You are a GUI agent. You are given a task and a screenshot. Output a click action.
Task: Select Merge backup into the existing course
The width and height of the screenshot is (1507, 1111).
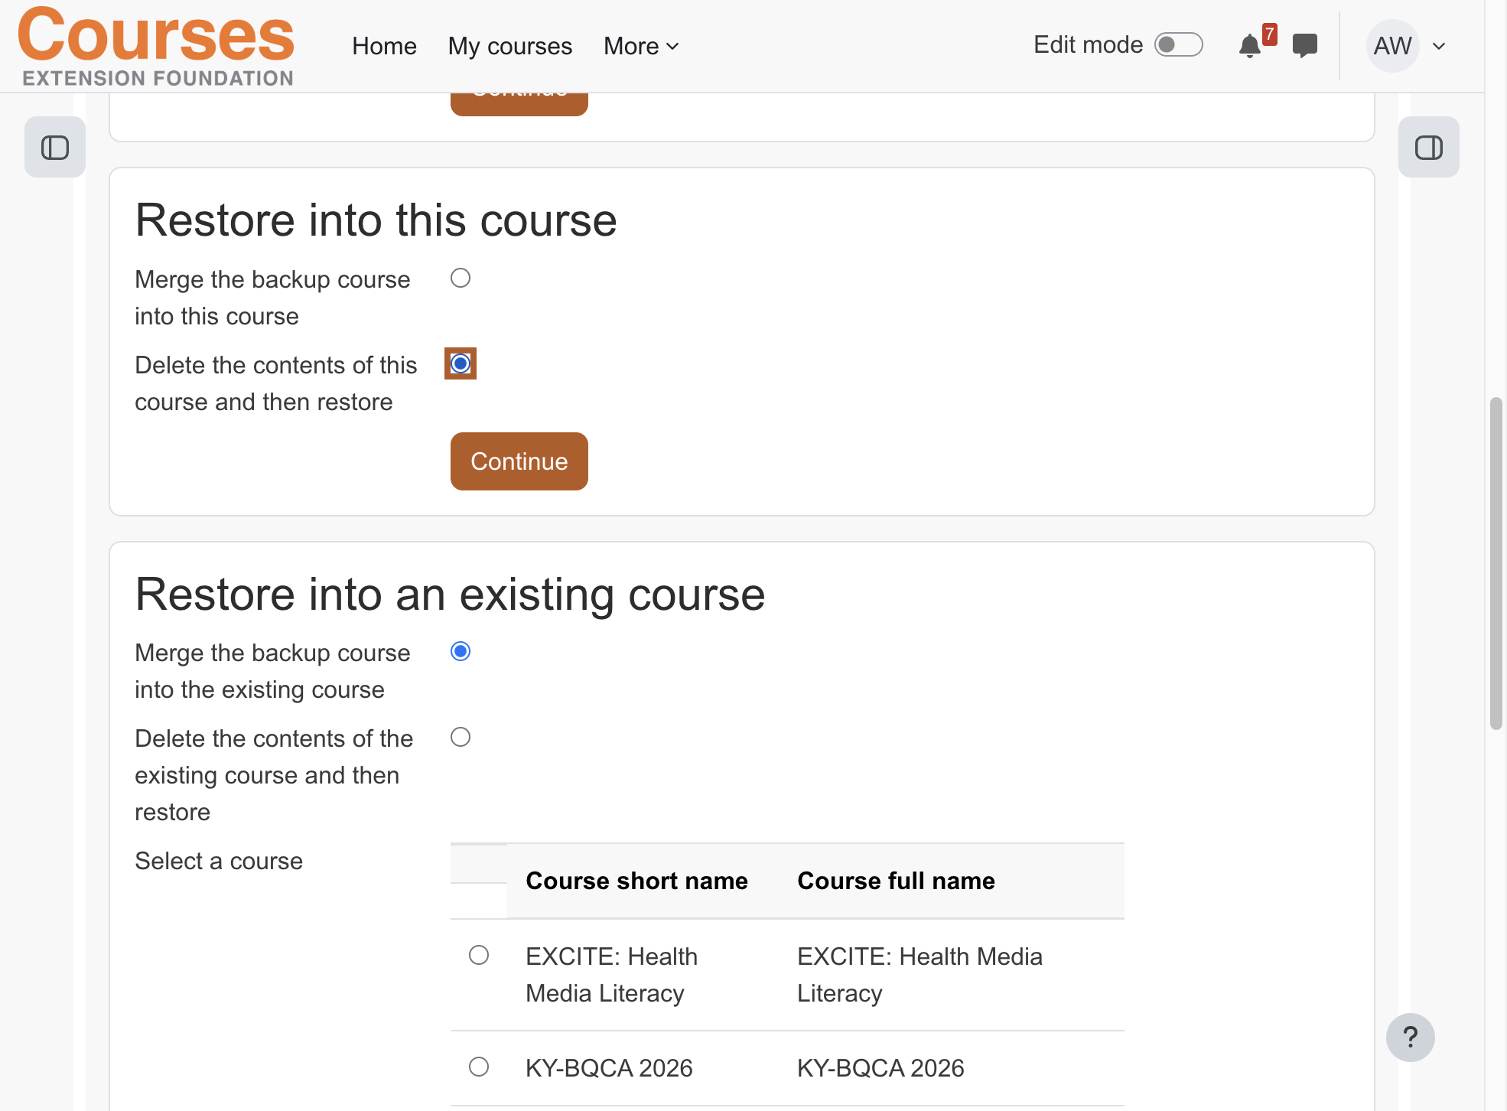tap(461, 651)
